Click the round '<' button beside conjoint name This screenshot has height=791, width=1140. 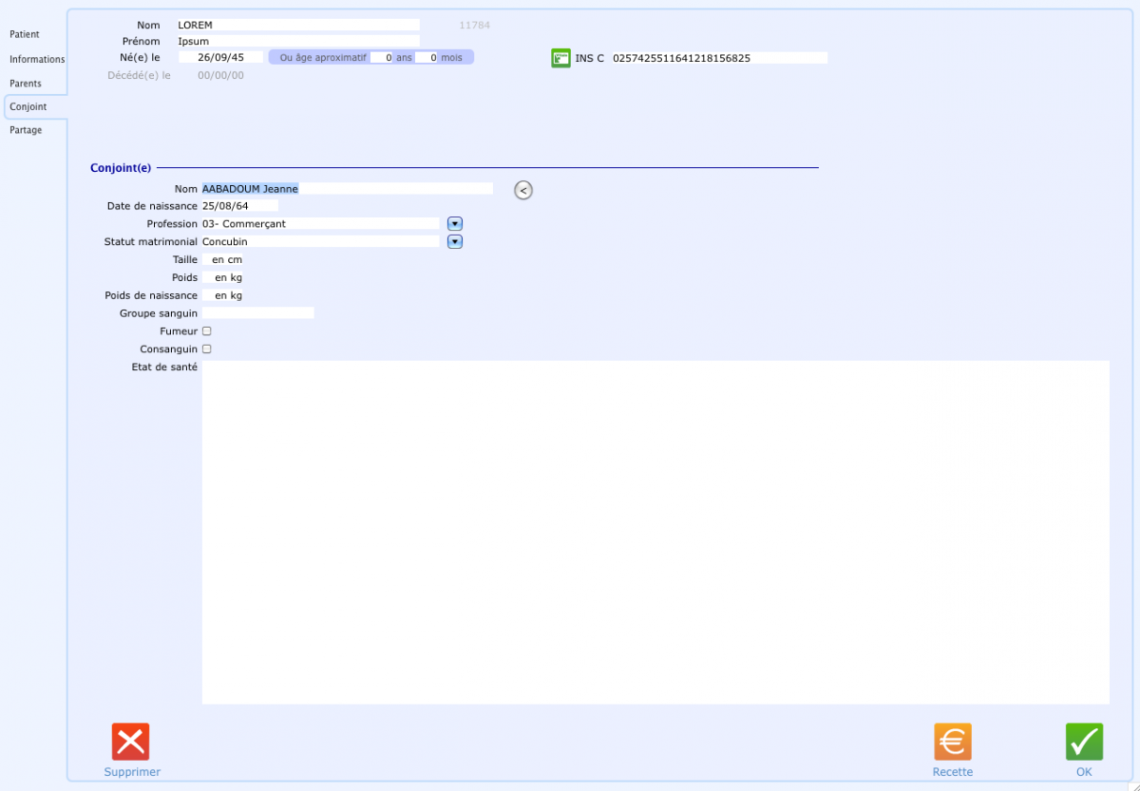tap(523, 190)
